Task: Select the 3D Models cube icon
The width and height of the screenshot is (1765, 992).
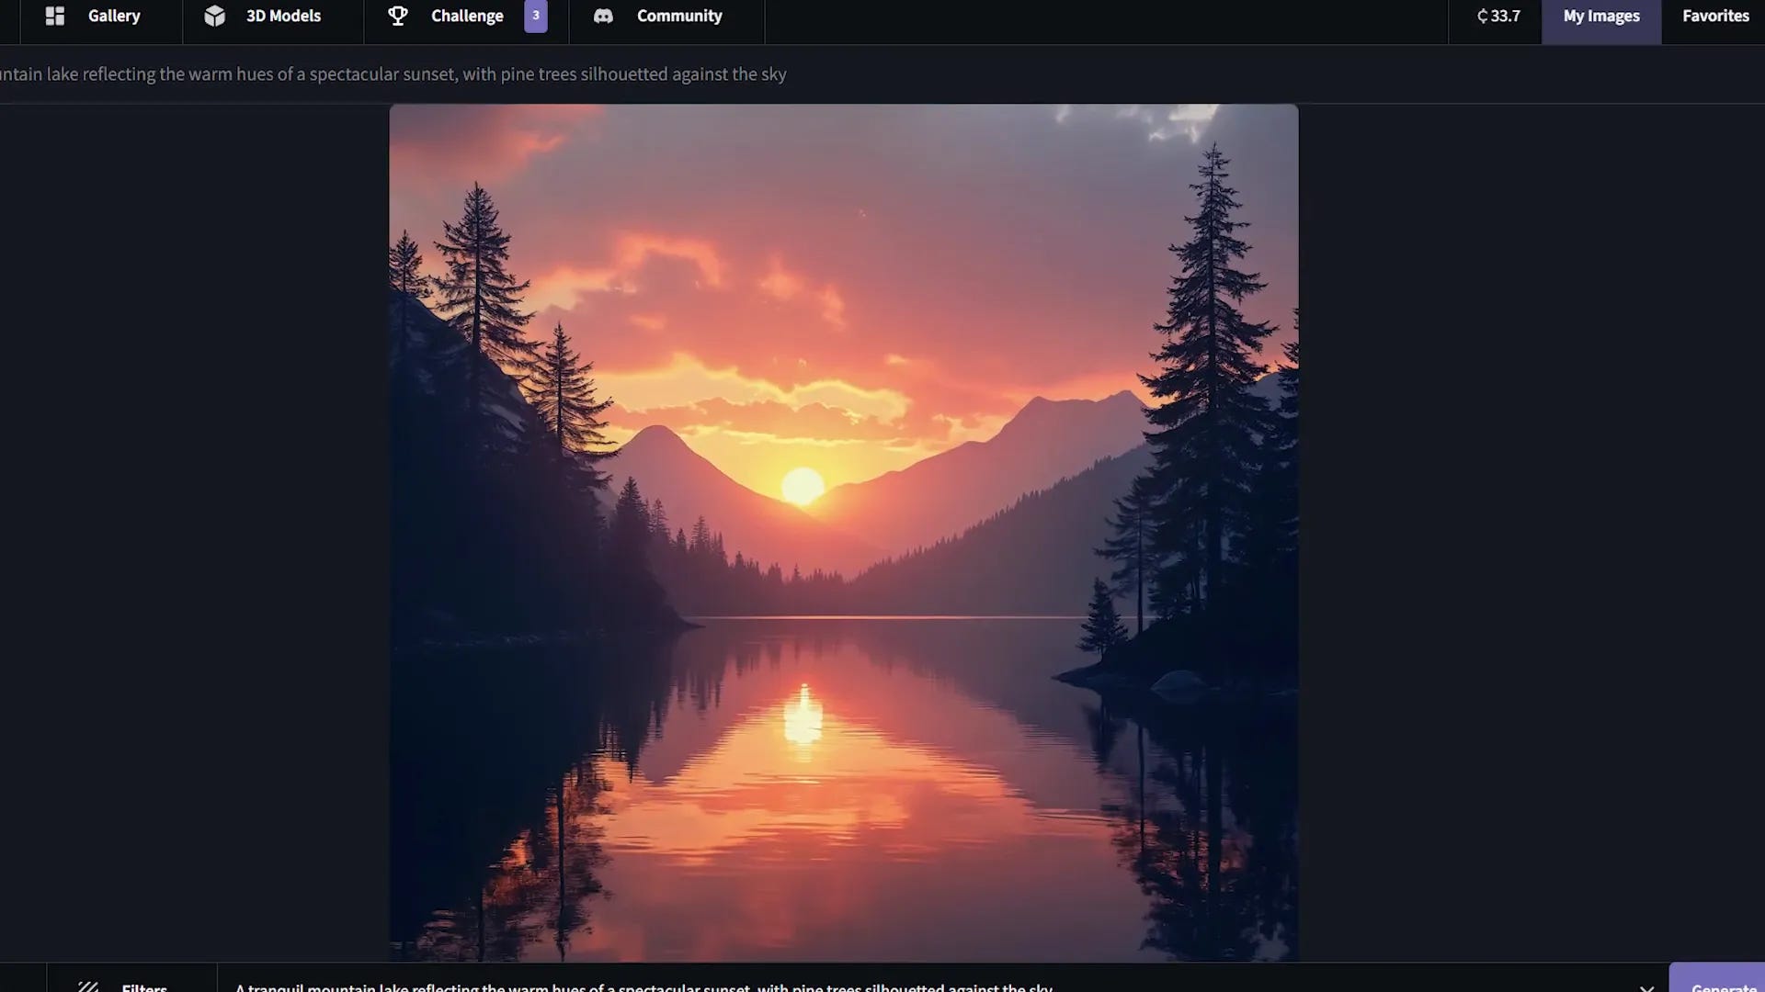Action: (x=214, y=16)
